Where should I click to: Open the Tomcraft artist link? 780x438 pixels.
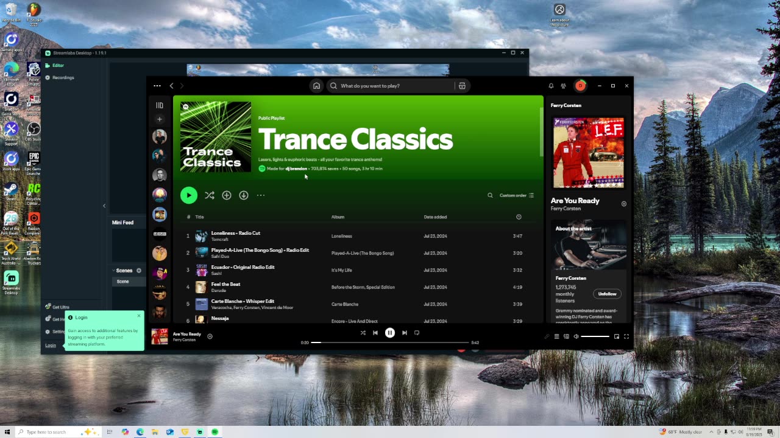coord(219,240)
